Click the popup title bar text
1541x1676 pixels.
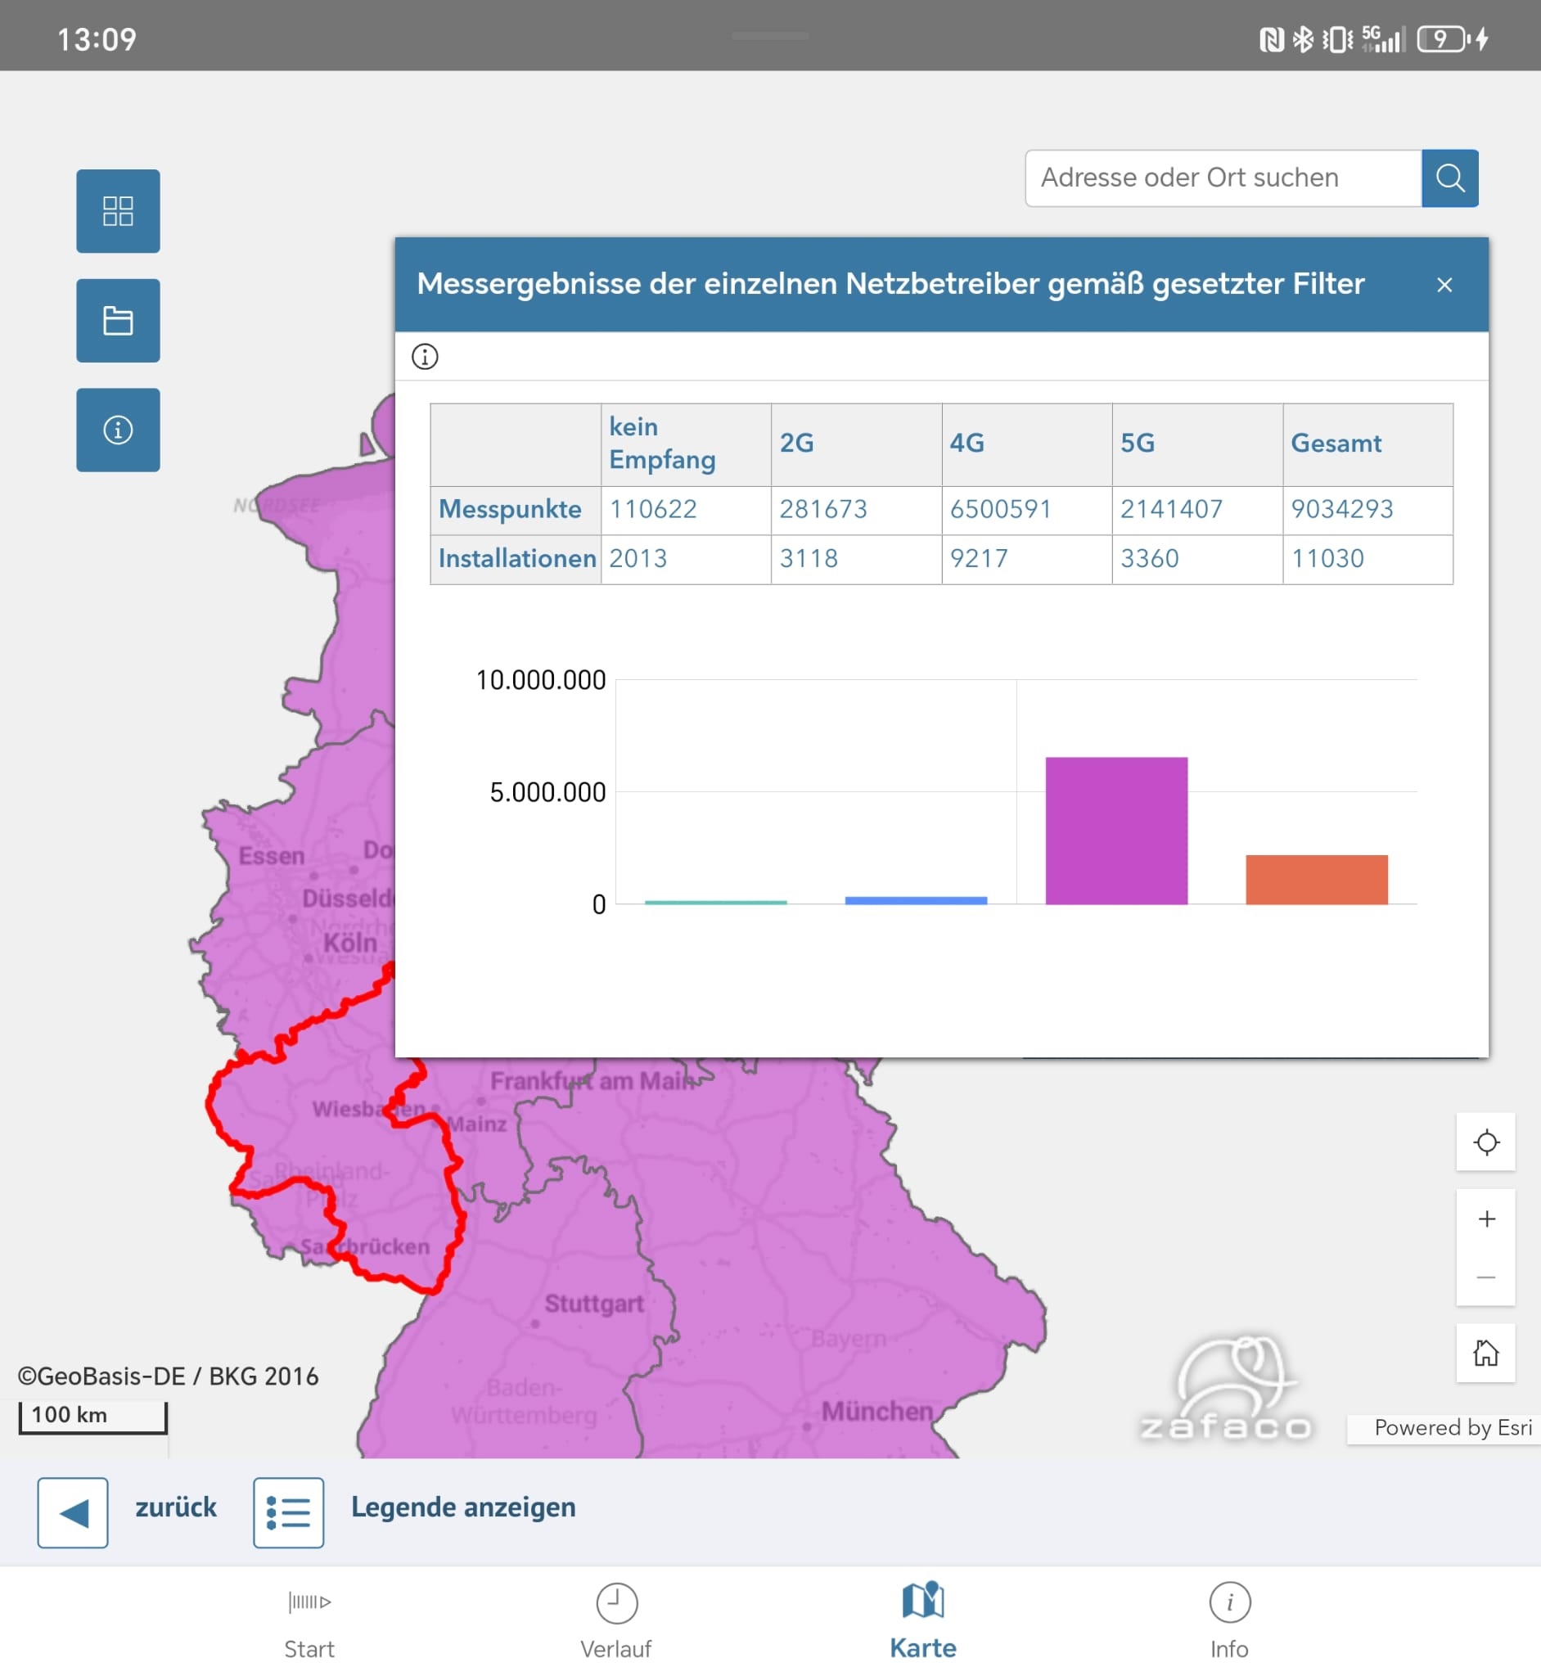[x=890, y=284]
